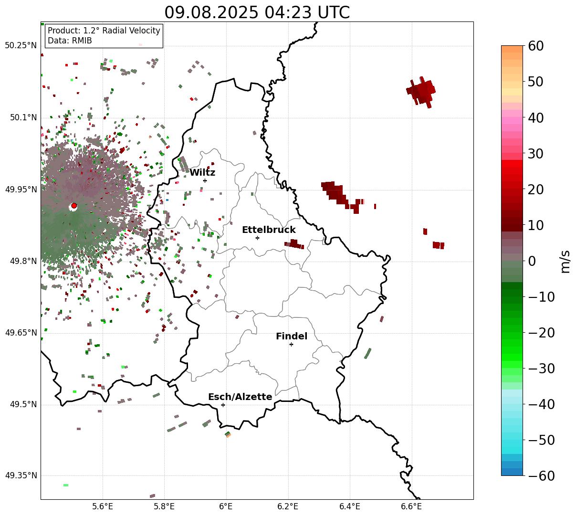Screen dimensions: 576x516
Task: Click the 50.25°N latitude label
Action: pos(21,46)
